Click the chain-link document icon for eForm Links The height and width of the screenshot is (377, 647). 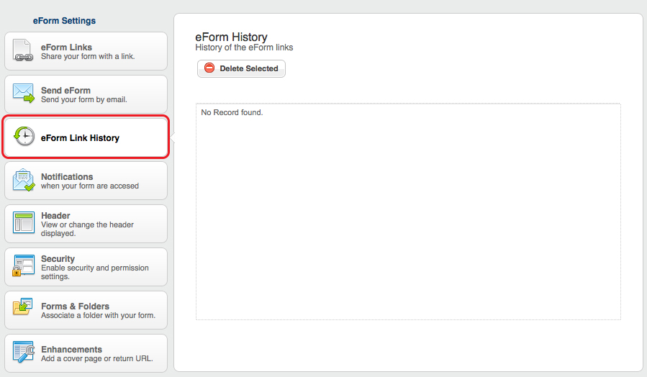point(23,51)
